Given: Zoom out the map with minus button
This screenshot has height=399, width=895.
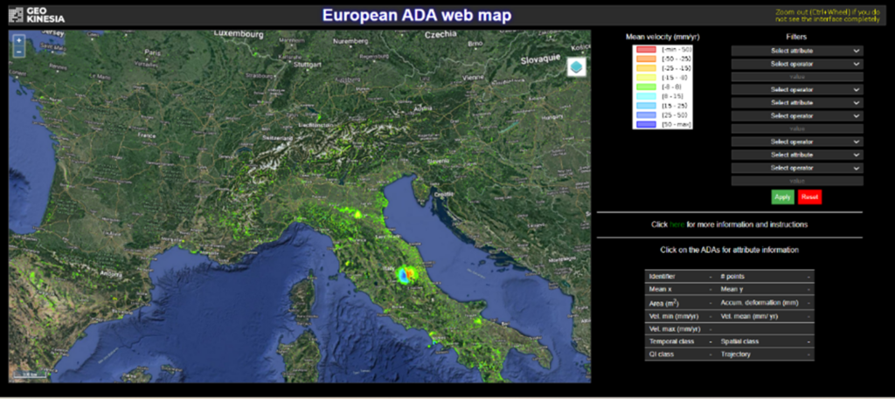Looking at the screenshot, I should tap(18, 52).
